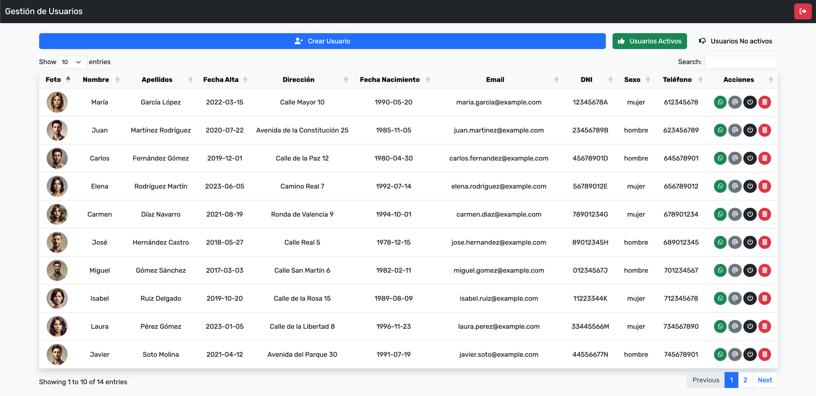Click the Gestión de Usuarios title
Viewport: 816px width, 396px height.
coord(44,11)
